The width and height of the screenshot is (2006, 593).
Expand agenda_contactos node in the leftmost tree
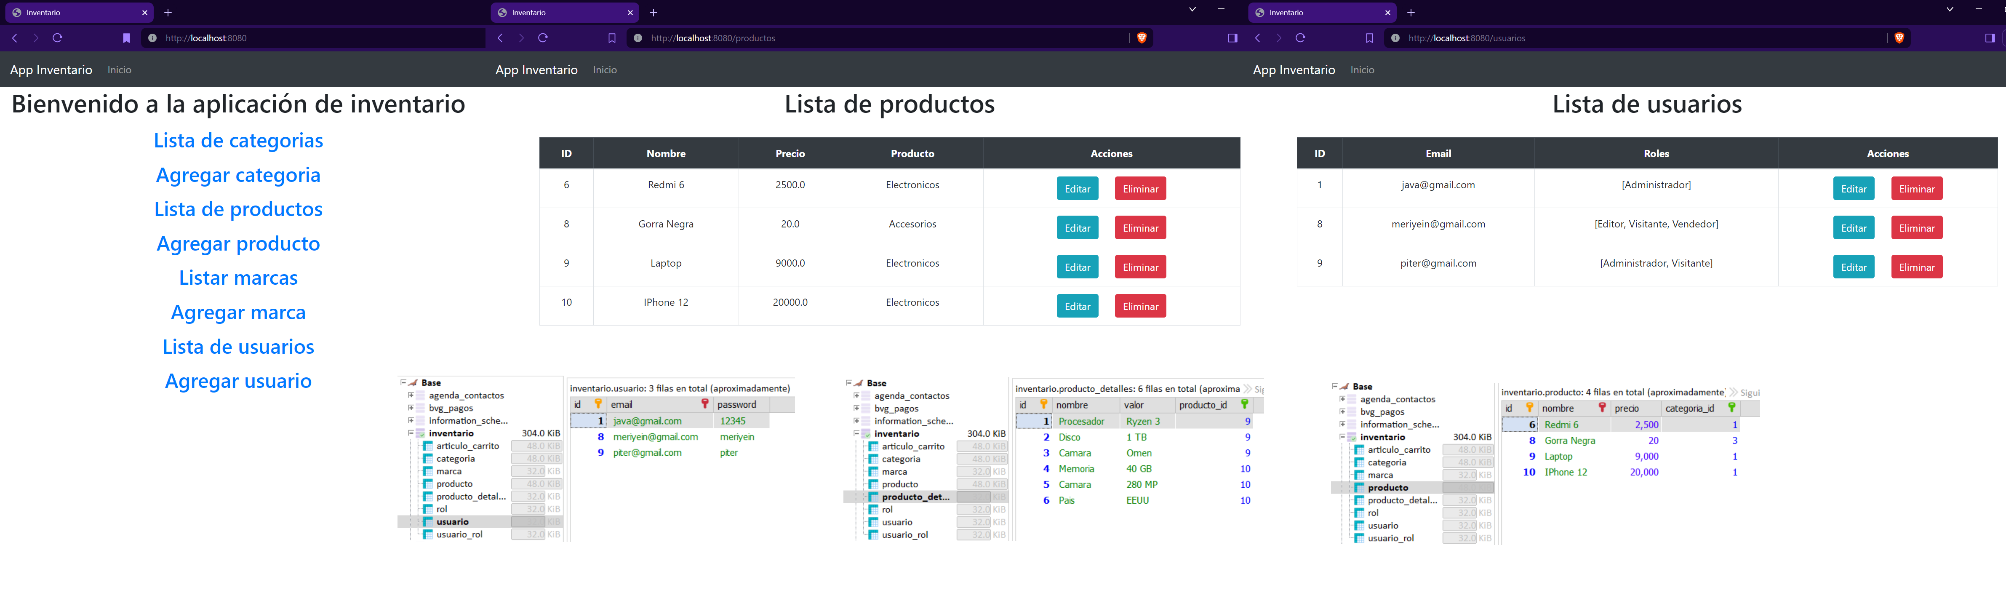click(411, 395)
